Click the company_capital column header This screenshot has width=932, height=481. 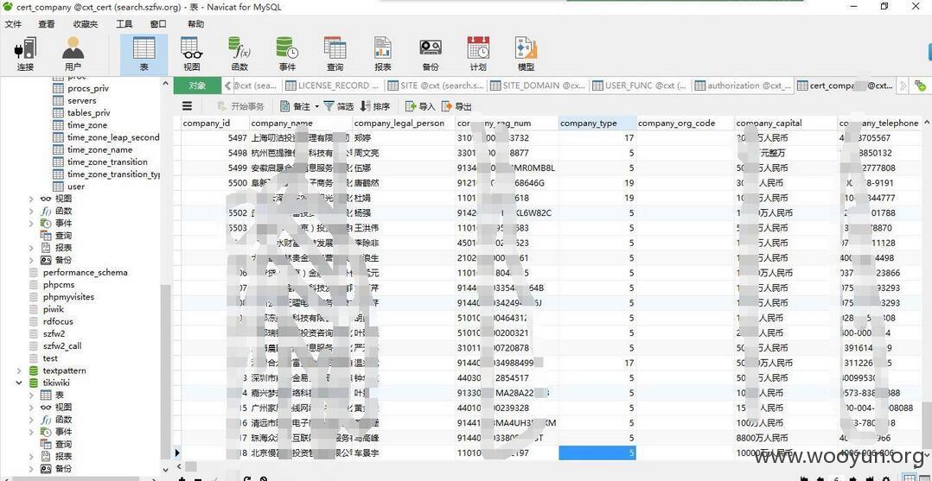(785, 123)
